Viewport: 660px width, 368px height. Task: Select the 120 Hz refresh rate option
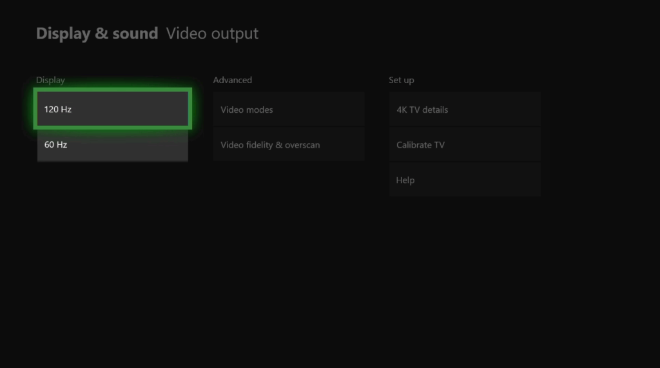point(112,109)
